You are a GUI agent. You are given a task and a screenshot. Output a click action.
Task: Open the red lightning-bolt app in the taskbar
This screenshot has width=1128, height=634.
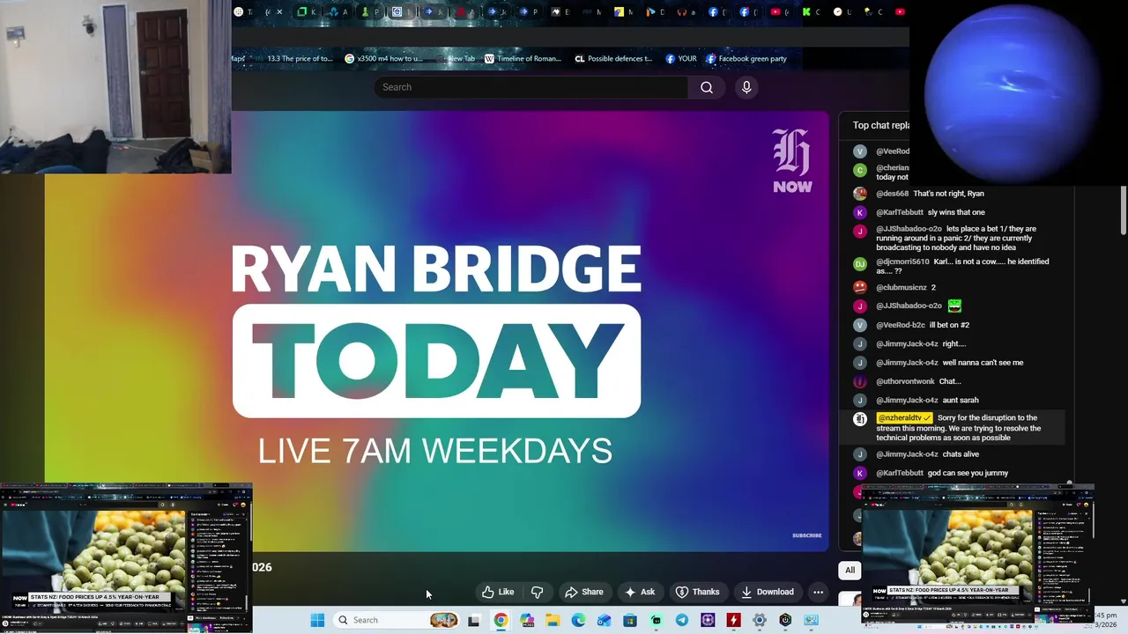tap(733, 620)
